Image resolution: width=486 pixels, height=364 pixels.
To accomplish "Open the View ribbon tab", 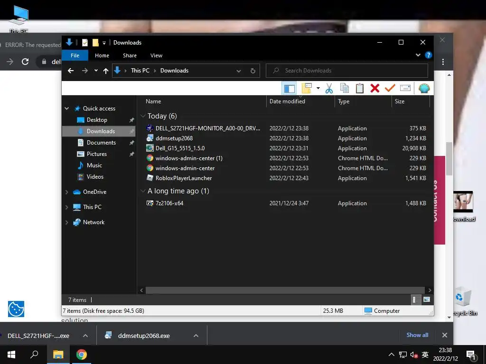I will 156,55.
